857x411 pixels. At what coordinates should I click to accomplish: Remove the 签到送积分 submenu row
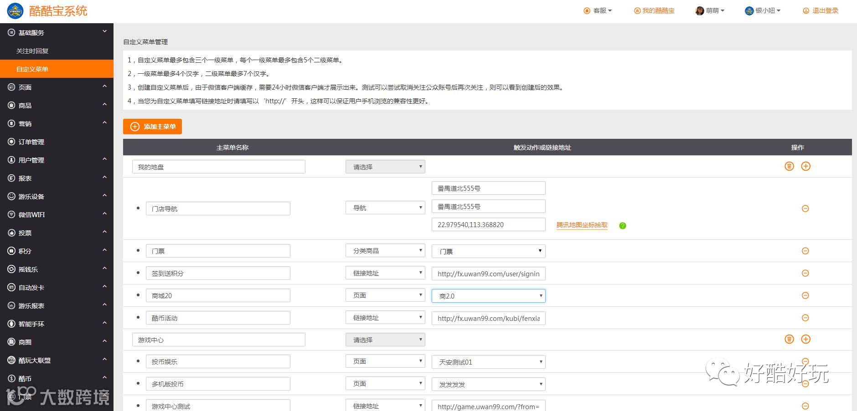click(805, 273)
